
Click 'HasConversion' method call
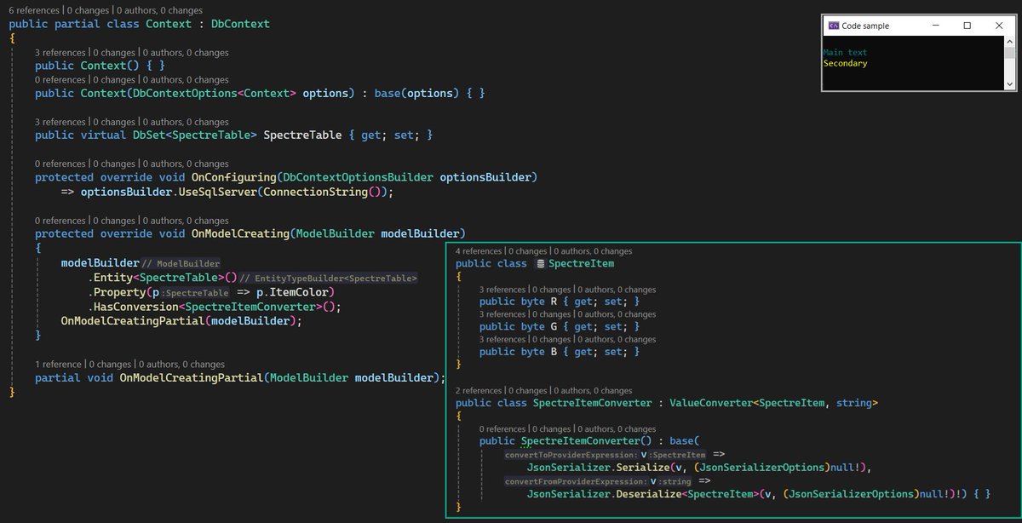pos(136,307)
